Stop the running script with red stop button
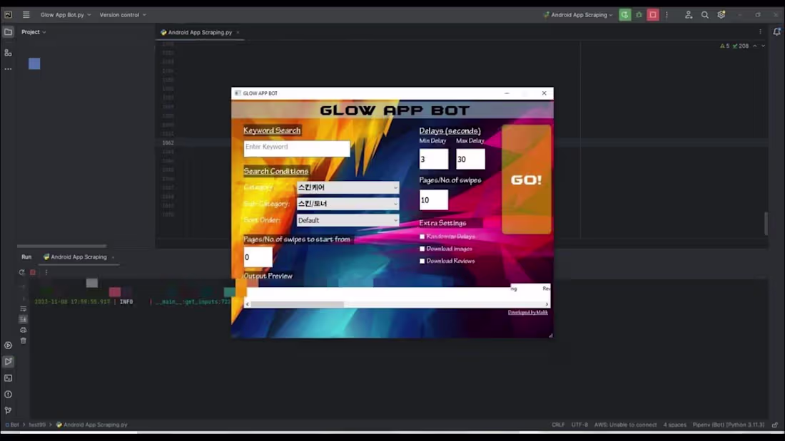The width and height of the screenshot is (785, 441). click(x=653, y=15)
